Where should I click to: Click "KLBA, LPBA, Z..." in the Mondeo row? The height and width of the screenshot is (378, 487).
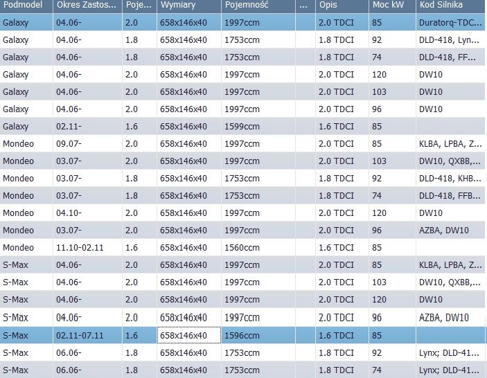coord(450,144)
